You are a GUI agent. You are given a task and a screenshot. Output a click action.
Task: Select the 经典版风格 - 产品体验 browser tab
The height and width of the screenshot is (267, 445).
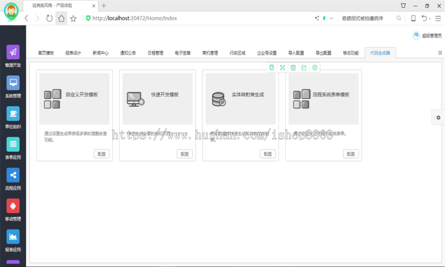(x=60, y=5)
